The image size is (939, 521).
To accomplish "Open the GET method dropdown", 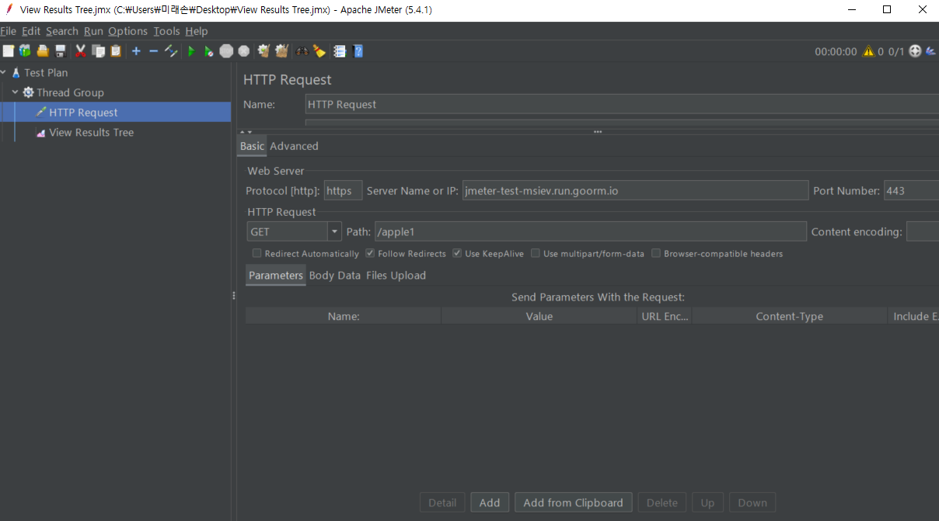I will pos(335,231).
